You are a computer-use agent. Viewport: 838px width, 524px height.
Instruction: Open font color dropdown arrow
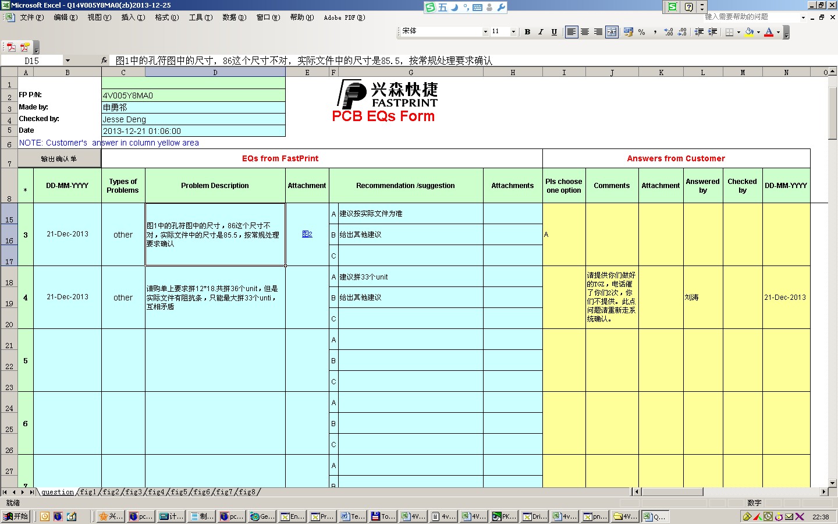coord(778,32)
